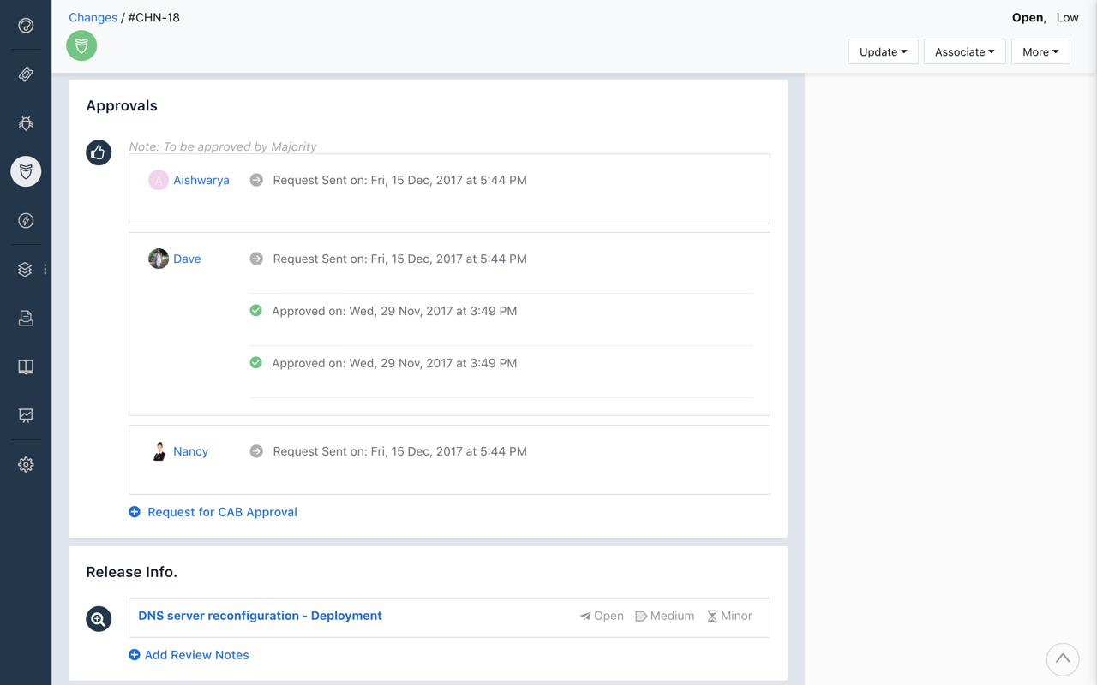The image size is (1097, 685).
Task: Expand the Update dropdown
Action: 883,52
